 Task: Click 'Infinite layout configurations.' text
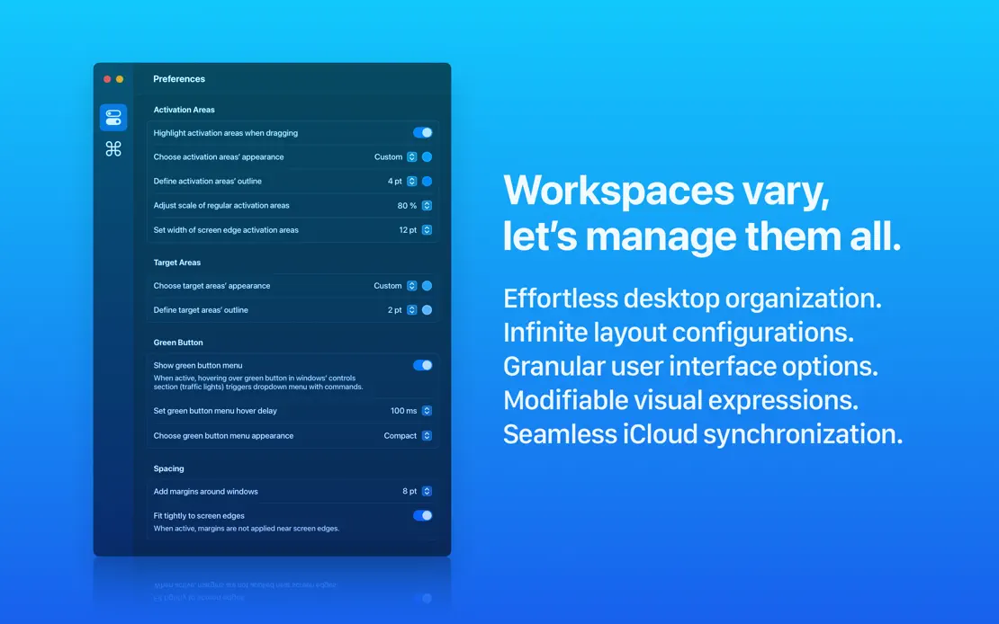pyautogui.click(x=679, y=332)
